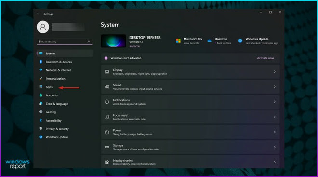
Task: Open Bluetooth & devices category
Action: pos(65,62)
